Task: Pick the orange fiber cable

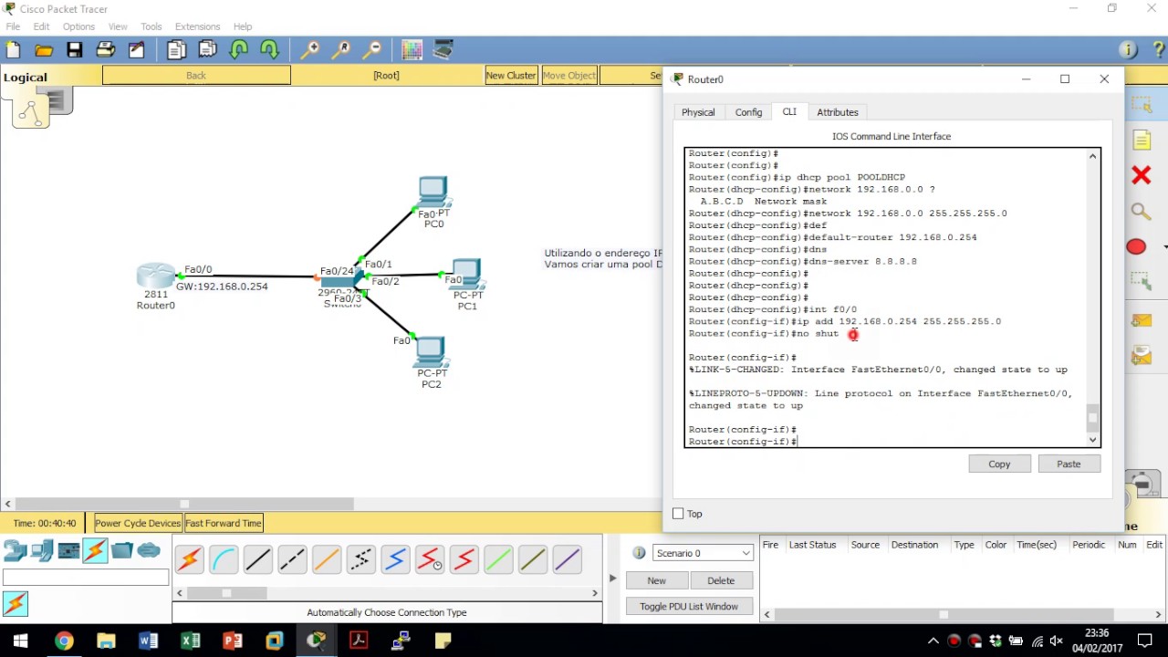Action: point(327,559)
